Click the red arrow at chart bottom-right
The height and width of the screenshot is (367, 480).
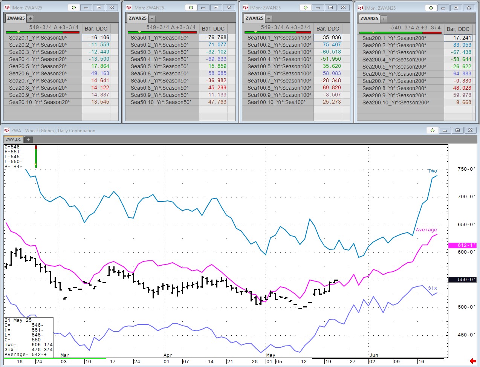tap(472, 361)
